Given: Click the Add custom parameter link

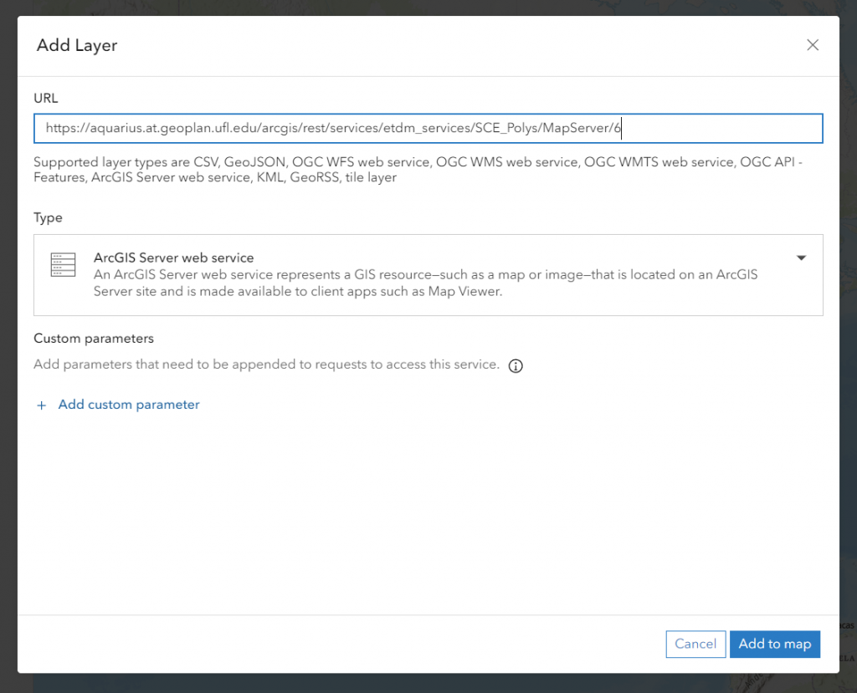Looking at the screenshot, I should [x=129, y=405].
